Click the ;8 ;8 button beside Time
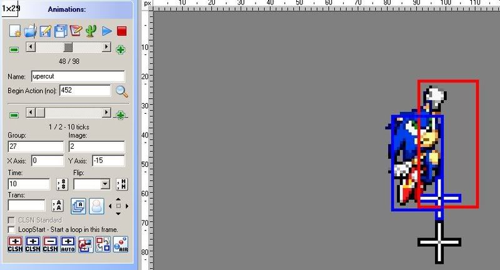This screenshot has height=270, width=500. click(x=62, y=184)
